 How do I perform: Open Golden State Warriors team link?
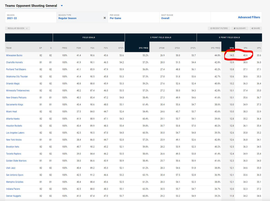pos(16,161)
